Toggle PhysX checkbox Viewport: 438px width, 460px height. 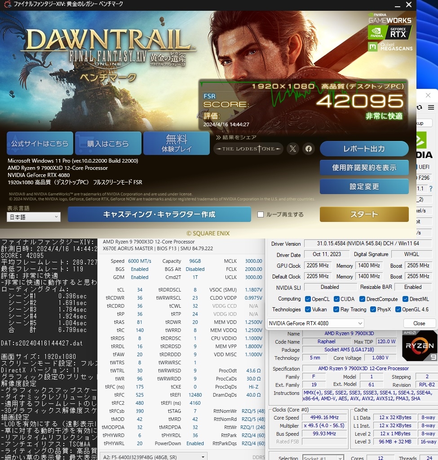click(373, 309)
